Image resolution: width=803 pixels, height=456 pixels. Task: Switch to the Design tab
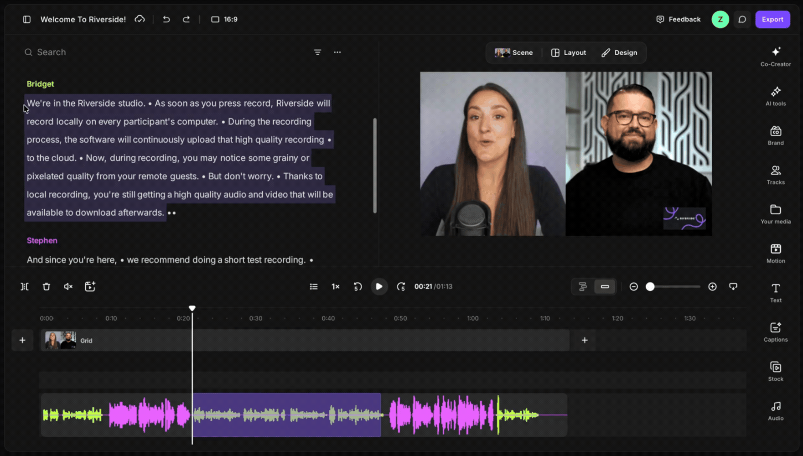pos(619,52)
